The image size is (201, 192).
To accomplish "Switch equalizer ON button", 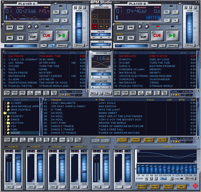I will coord(163,179).
